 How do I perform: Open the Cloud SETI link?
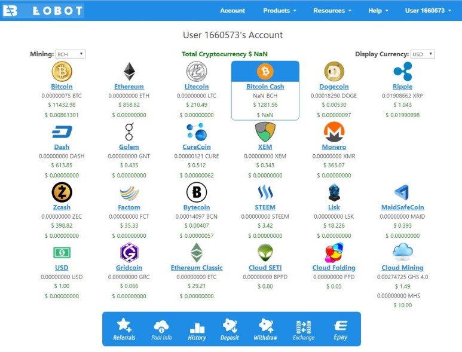265,268
